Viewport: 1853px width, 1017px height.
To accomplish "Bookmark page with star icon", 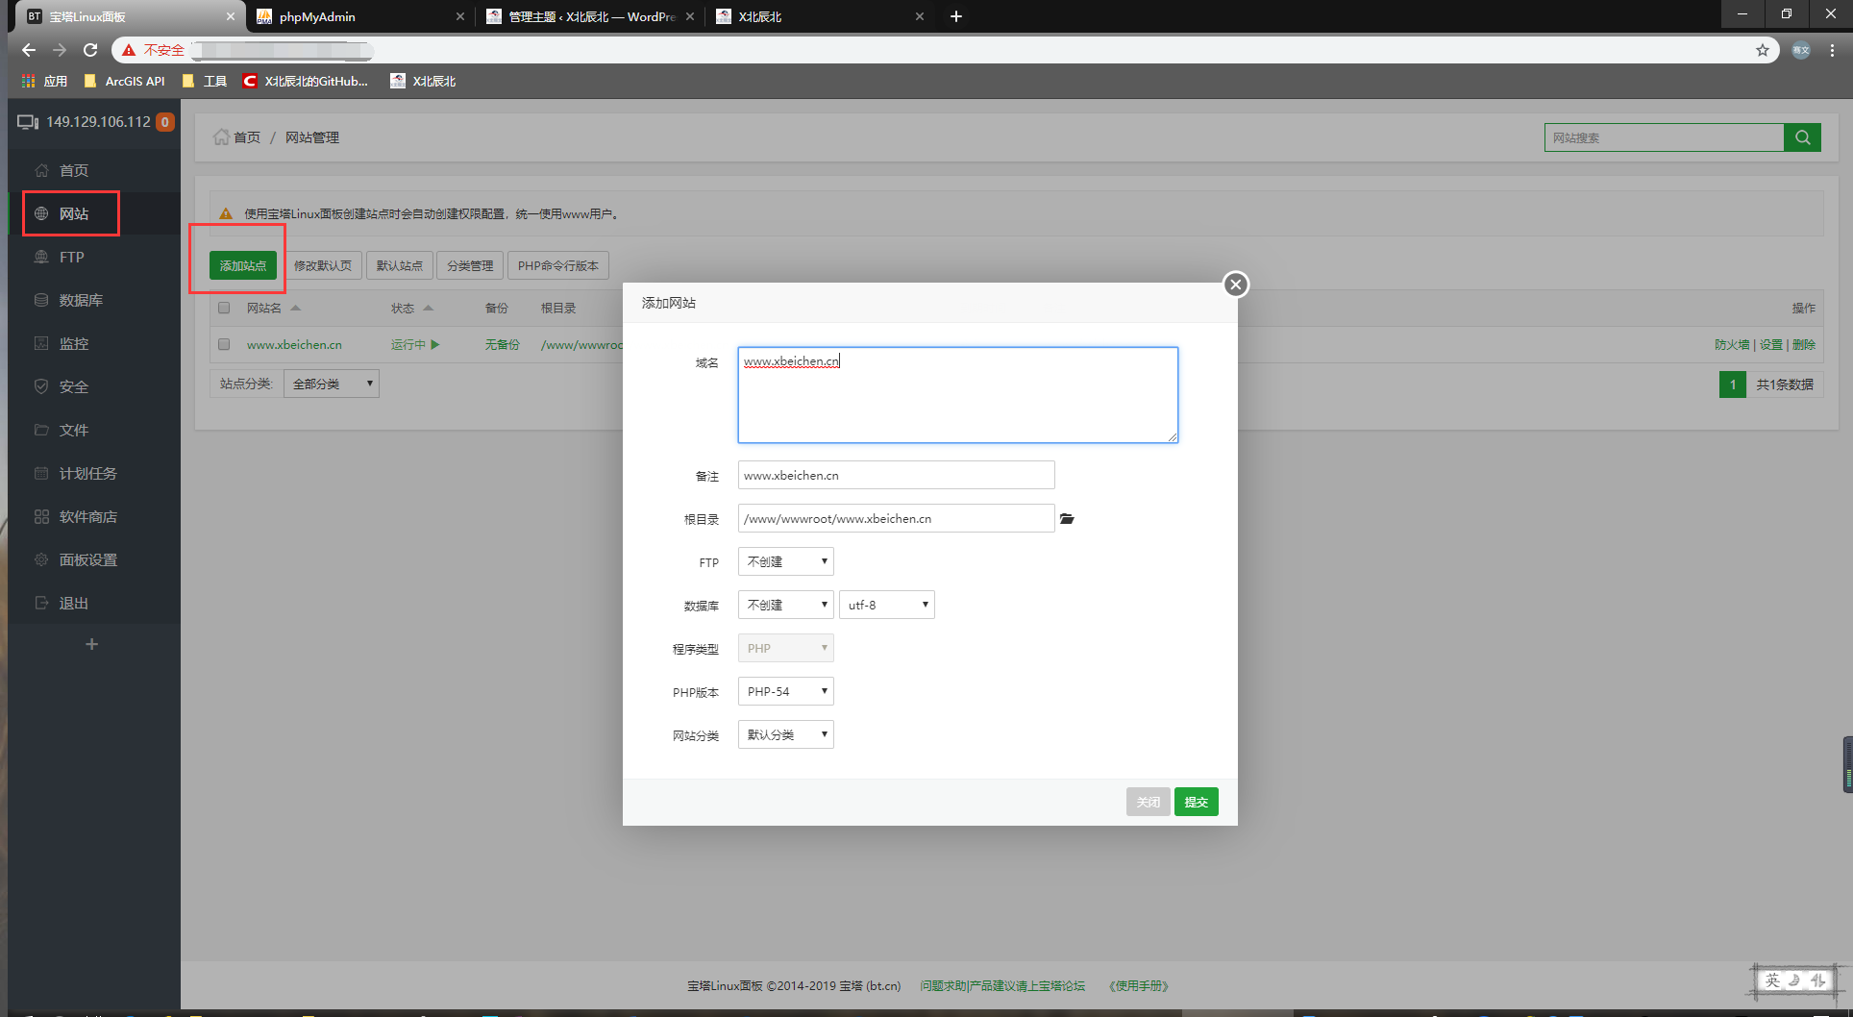I will point(1763,50).
